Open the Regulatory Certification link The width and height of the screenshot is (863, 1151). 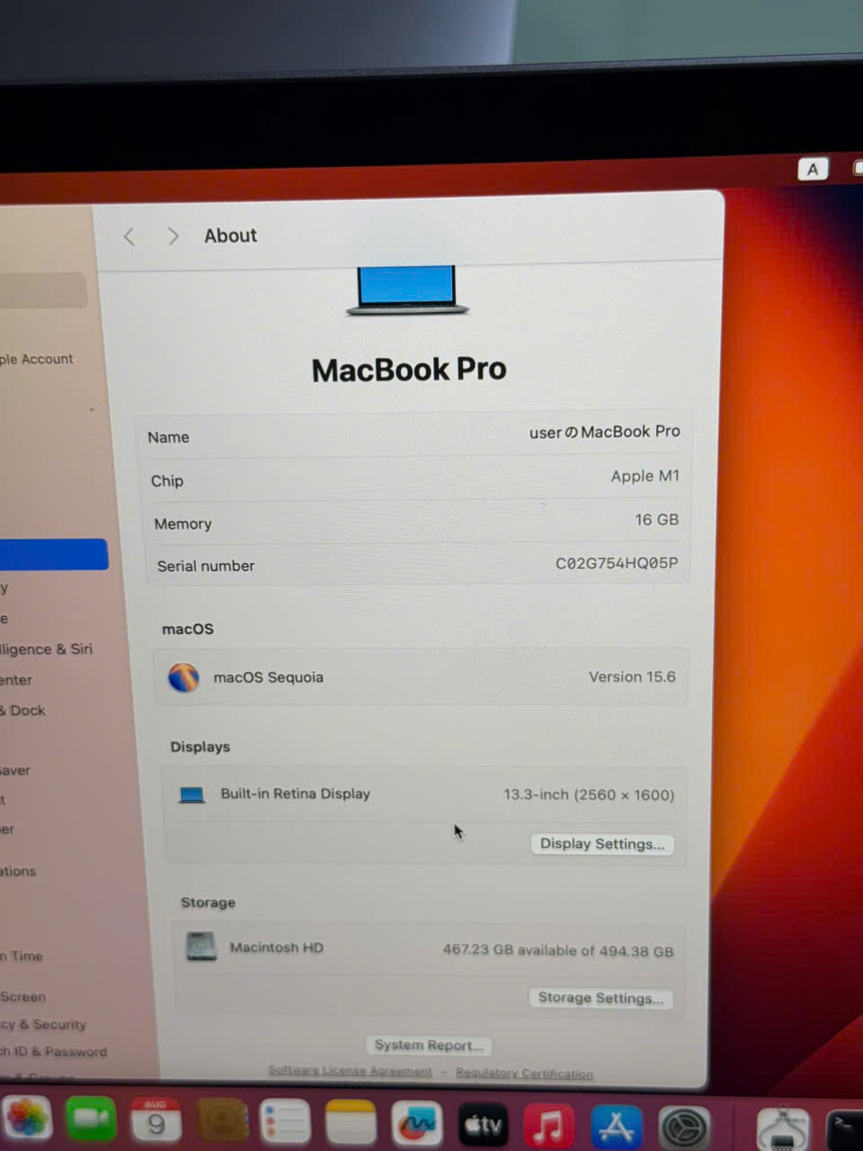[x=524, y=1073]
